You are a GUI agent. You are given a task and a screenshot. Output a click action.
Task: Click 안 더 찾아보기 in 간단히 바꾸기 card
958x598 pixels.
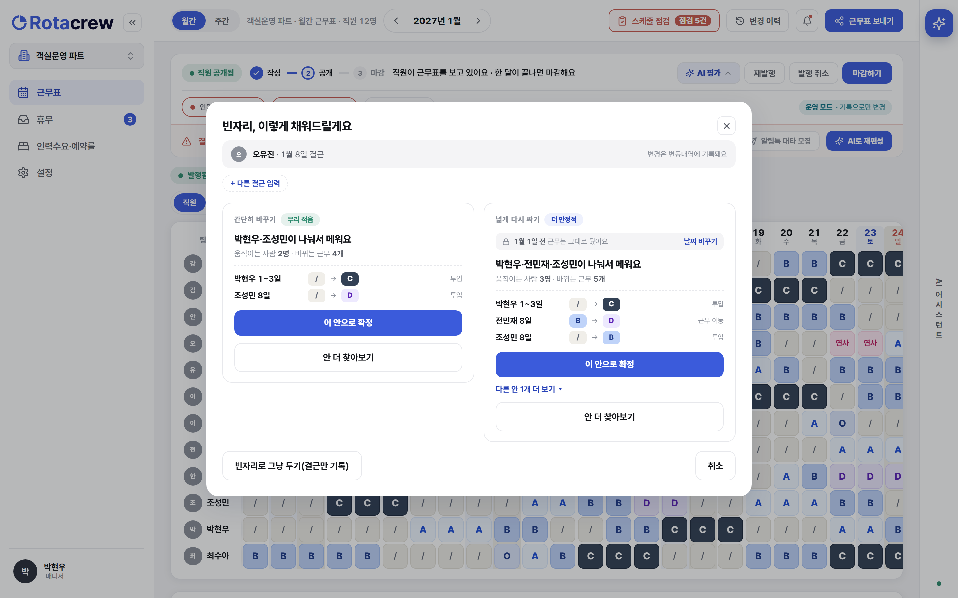point(348,357)
